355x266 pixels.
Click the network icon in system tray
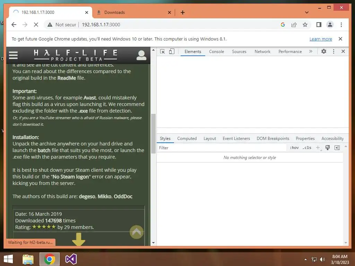314,259
